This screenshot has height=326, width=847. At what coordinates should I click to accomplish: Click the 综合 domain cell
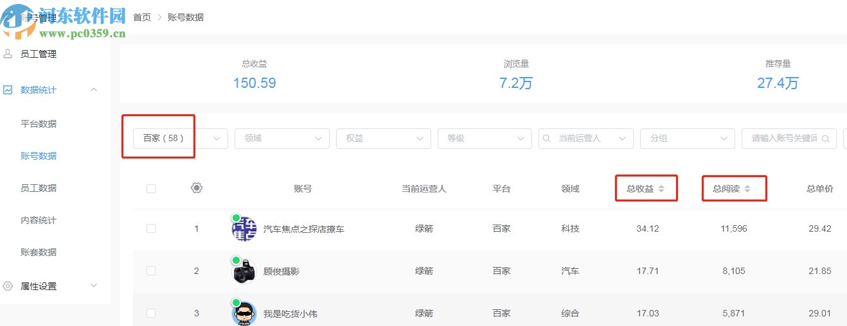point(570,313)
